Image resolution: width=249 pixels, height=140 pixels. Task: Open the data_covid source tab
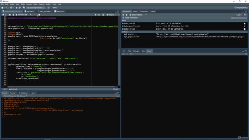click(x=60, y=12)
